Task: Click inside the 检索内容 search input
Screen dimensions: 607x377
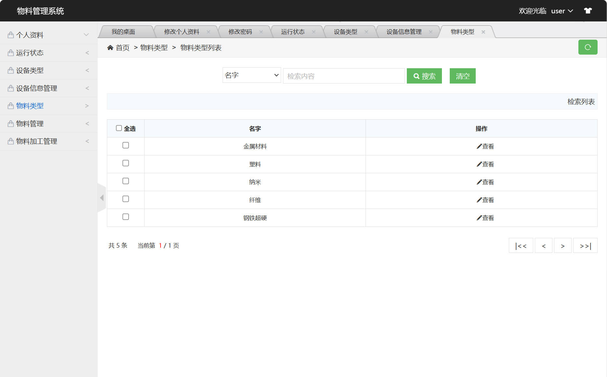Action: pos(343,76)
